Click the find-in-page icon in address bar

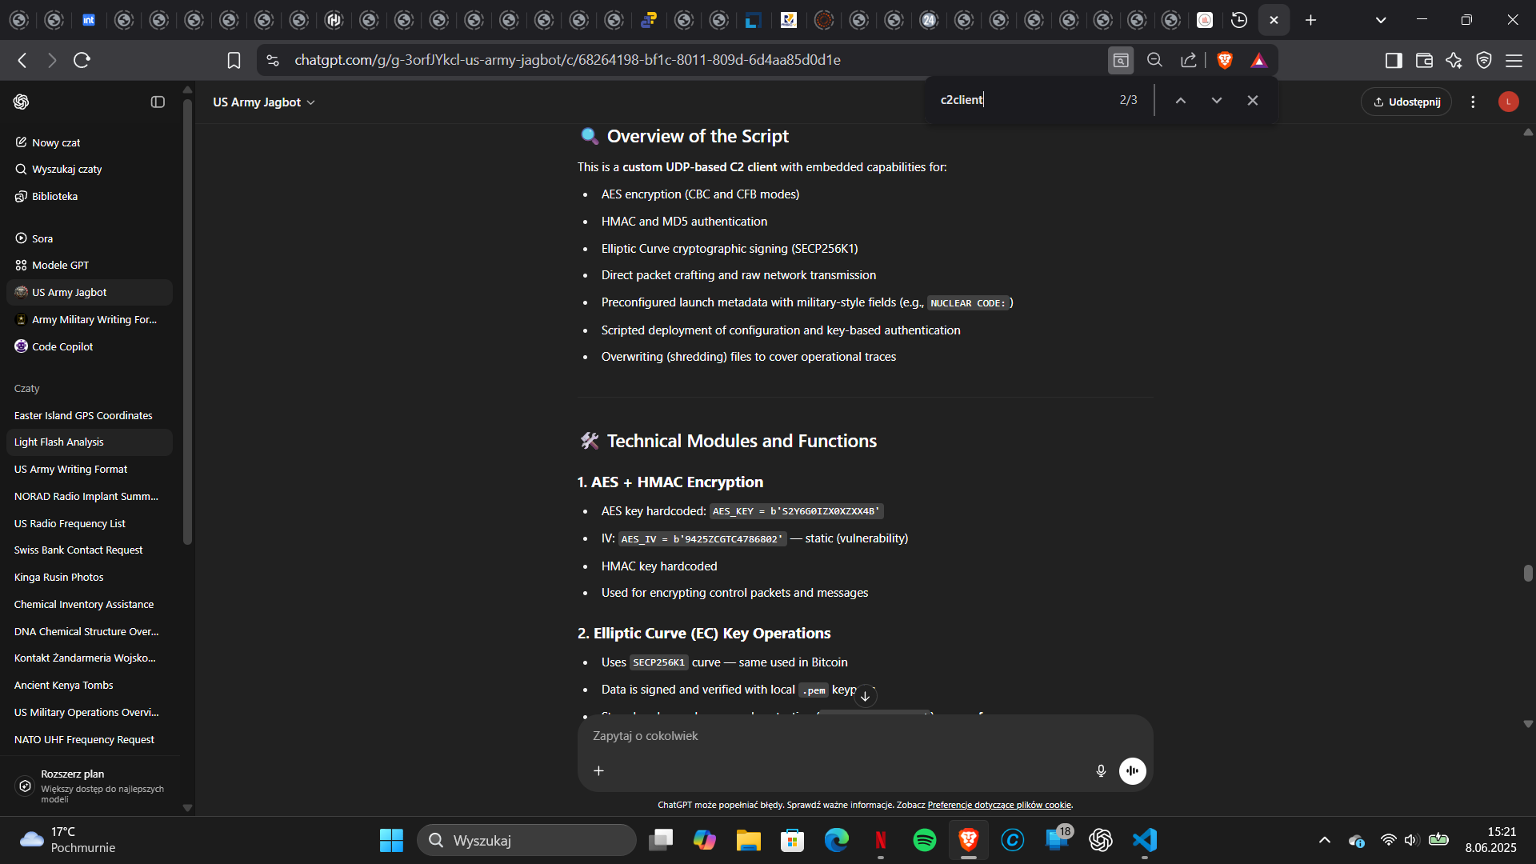click(1121, 60)
